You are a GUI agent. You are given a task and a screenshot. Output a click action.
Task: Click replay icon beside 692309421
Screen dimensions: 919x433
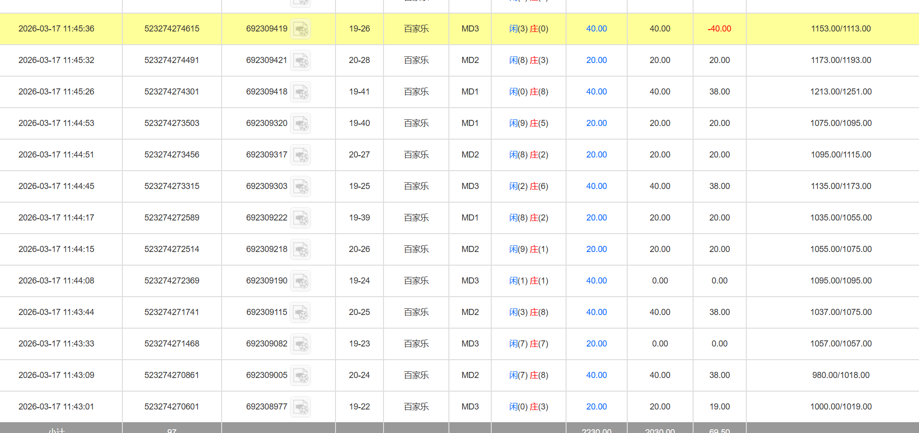point(300,61)
